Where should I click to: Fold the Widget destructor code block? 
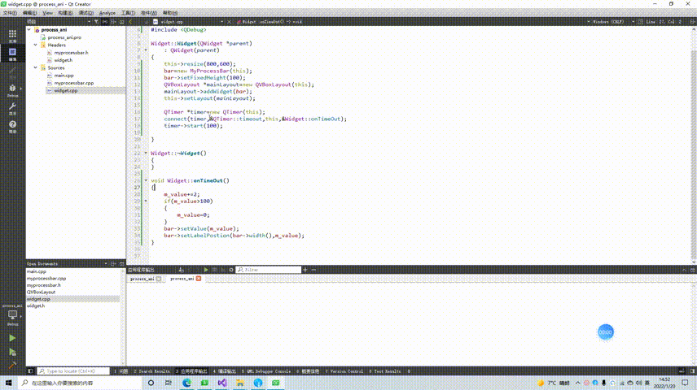[x=146, y=153]
